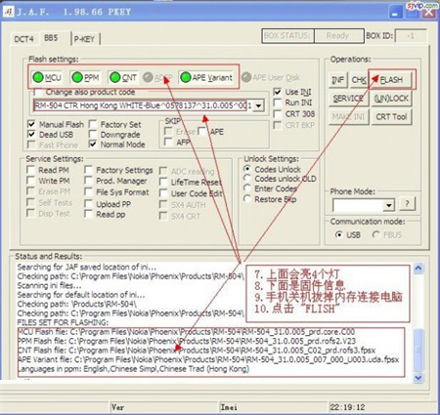Check the Upload PP option
The image size is (440, 415).
pos(88,204)
